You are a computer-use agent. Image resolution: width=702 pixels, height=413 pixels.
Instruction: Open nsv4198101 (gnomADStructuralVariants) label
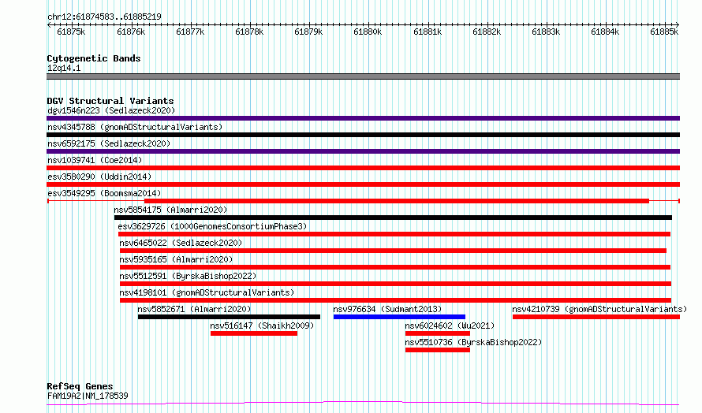(207, 292)
